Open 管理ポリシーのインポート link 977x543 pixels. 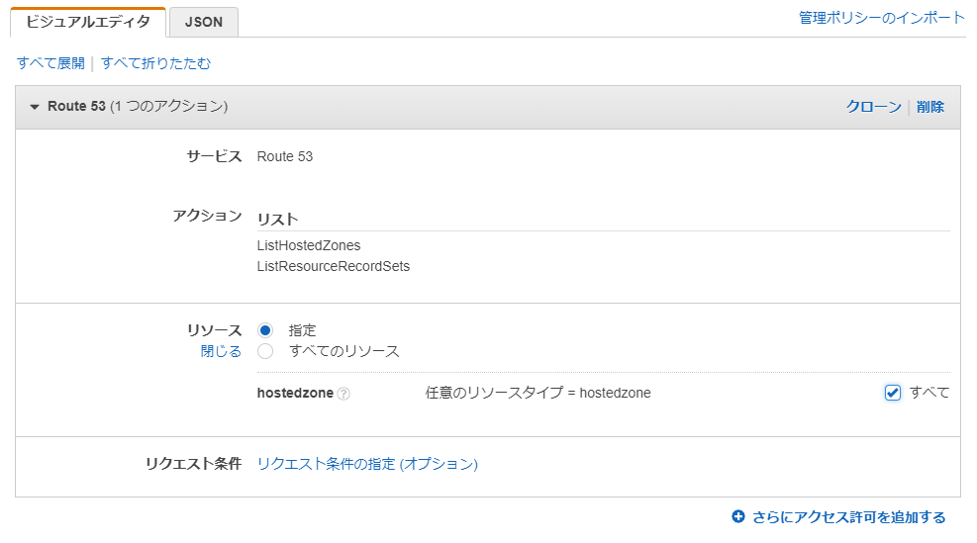(882, 18)
